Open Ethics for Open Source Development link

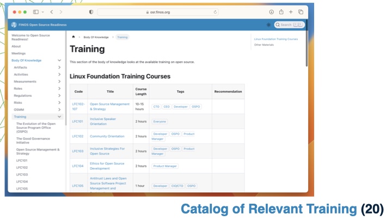point(107,166)
